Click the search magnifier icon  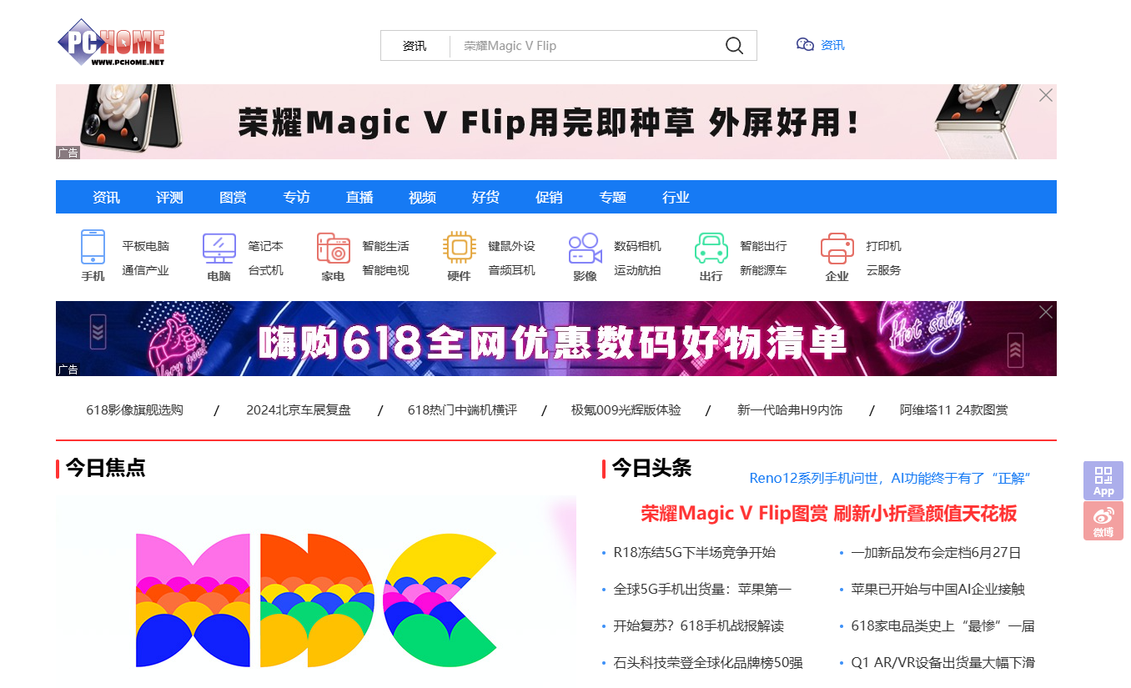click(734, 46)
